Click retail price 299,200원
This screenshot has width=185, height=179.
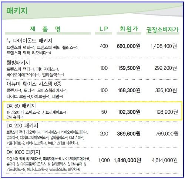166,68
